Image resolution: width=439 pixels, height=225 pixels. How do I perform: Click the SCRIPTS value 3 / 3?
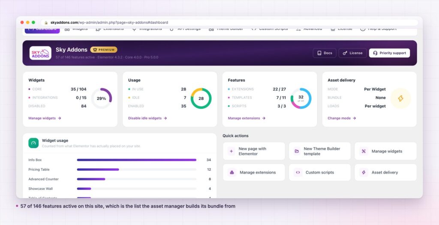(282, 106)
